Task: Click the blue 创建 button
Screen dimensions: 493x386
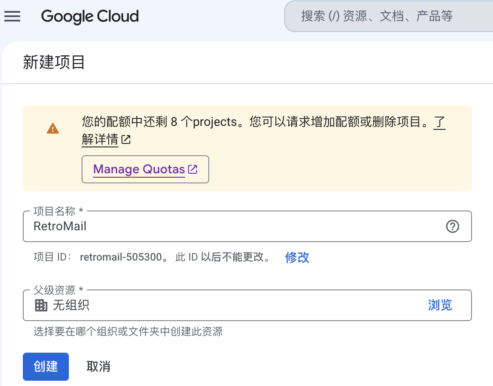Action: (x=46, y=367)
